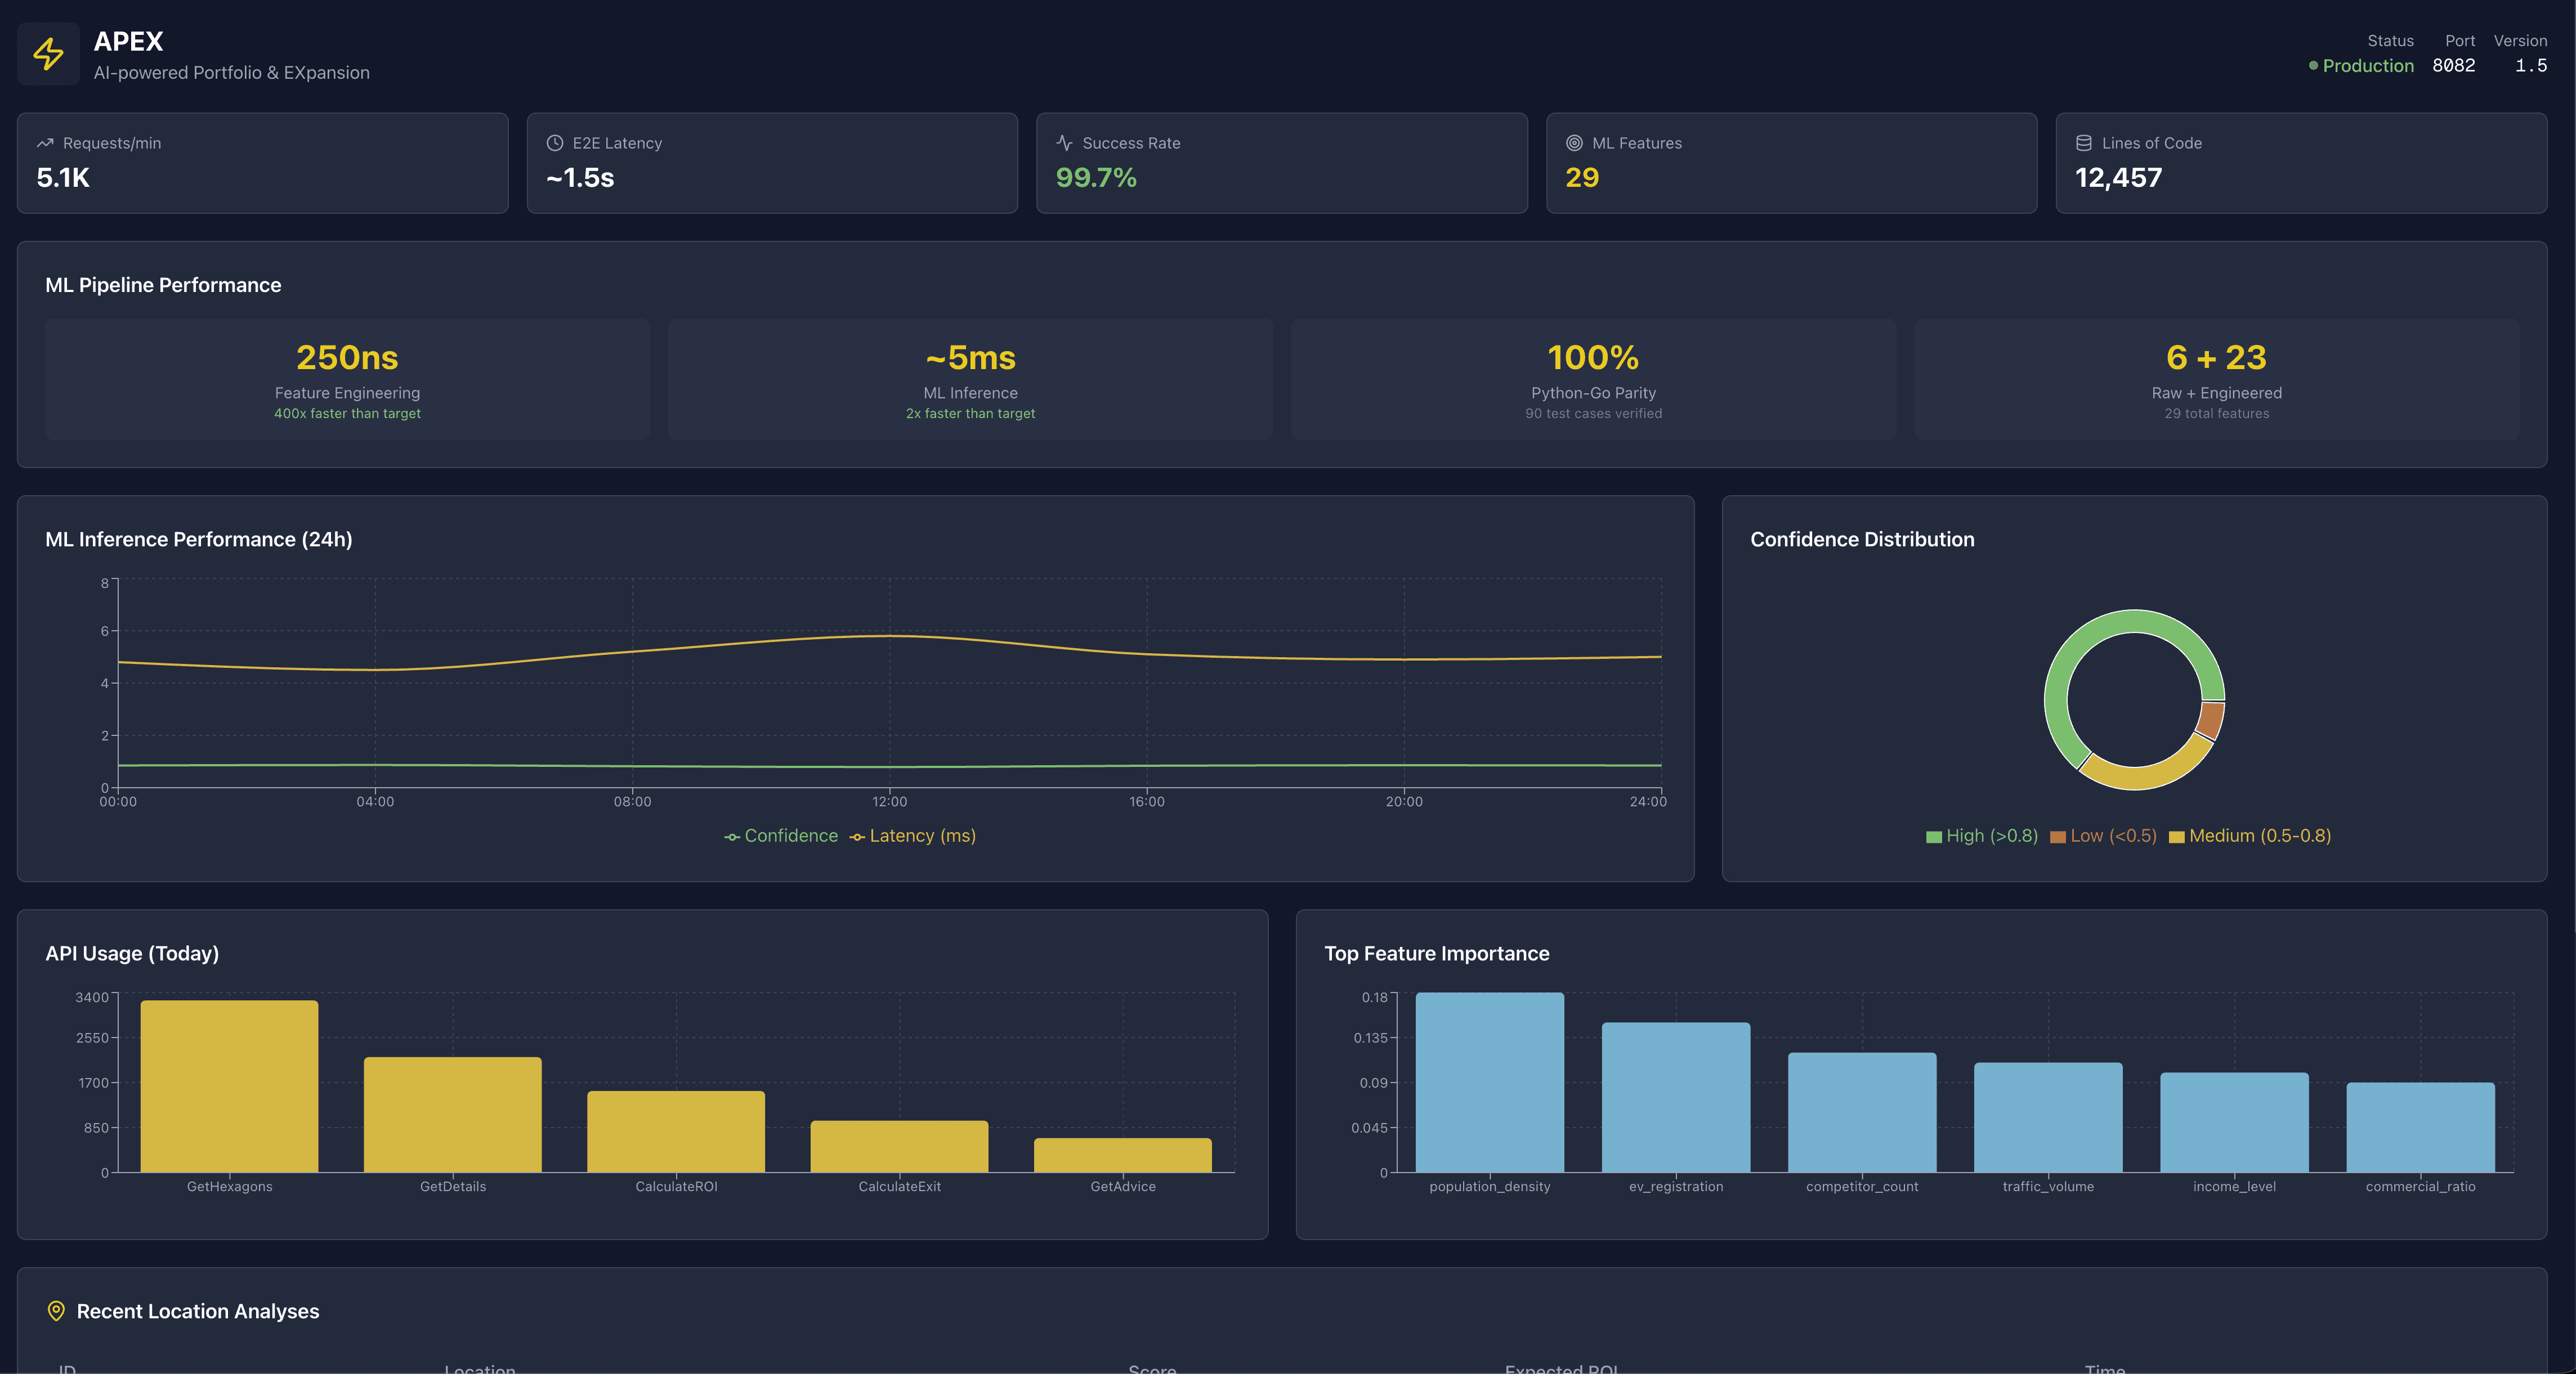Click the Low (<0.5) orange legend swatch
The height and width of the screenshot is (1374, 2576).
tap(2058, 837)
